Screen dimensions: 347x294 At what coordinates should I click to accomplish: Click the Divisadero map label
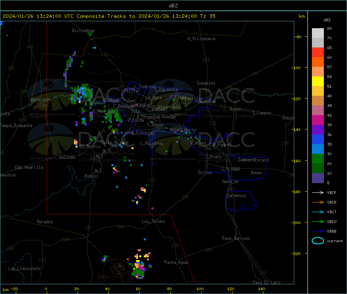(83, 31)
